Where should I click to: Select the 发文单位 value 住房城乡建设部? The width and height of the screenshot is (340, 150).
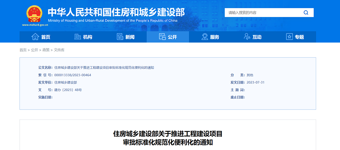[66, 83]
